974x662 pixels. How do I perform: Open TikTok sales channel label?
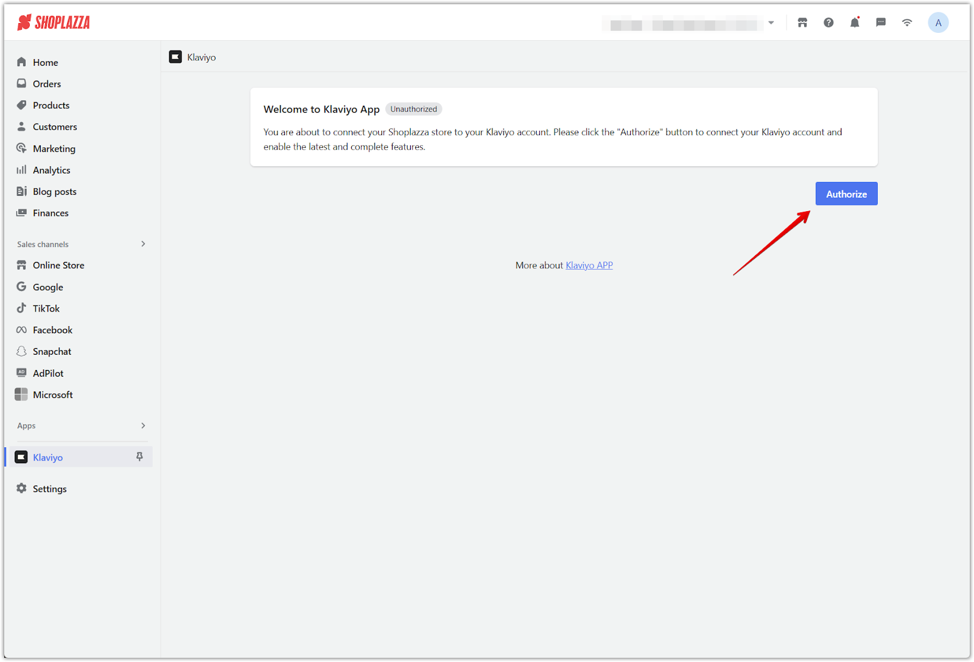(x=46, y=308)
